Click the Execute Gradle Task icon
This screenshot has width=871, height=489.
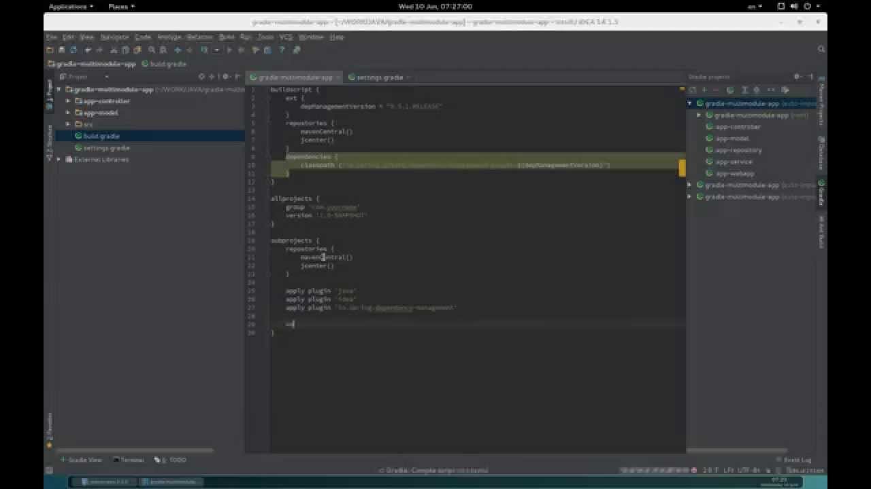pyautogui.click(x=730, y=90)
